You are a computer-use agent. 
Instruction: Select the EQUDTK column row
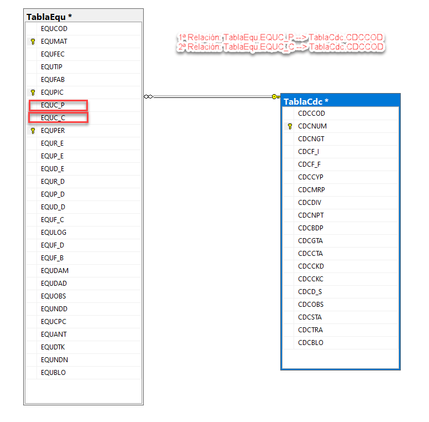[x=83, y=347]
